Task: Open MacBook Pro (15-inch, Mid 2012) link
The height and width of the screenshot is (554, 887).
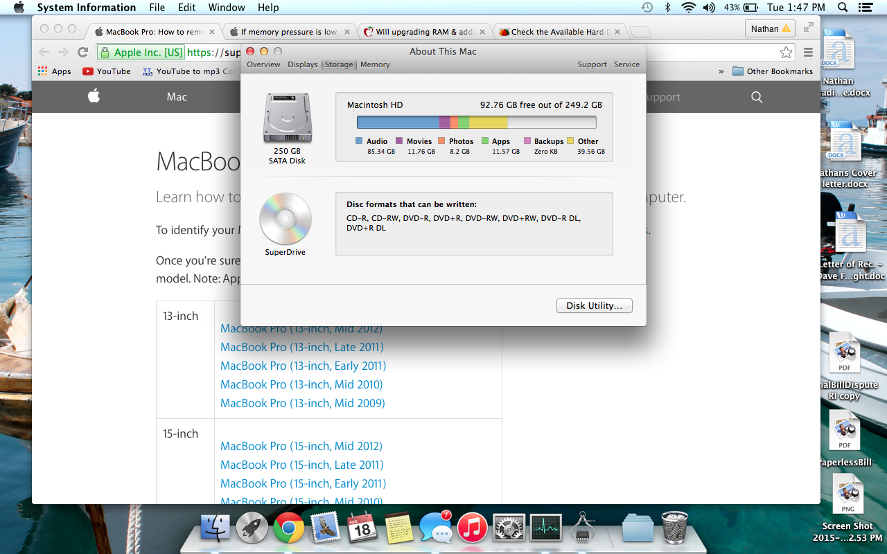Action: pyautogui.click(x=301, y=446)
